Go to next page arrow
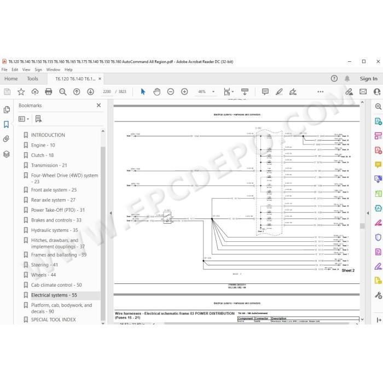 [90, 92]
